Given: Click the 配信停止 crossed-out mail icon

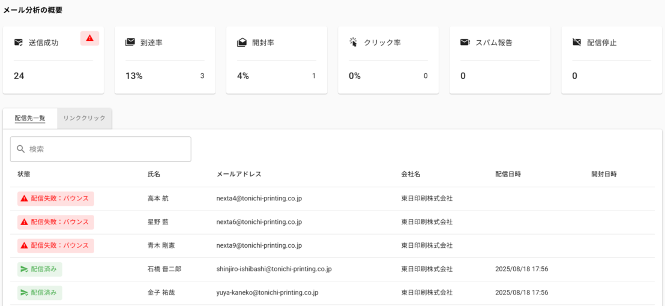Looking at the screenshot, I should tap(576, 43).
